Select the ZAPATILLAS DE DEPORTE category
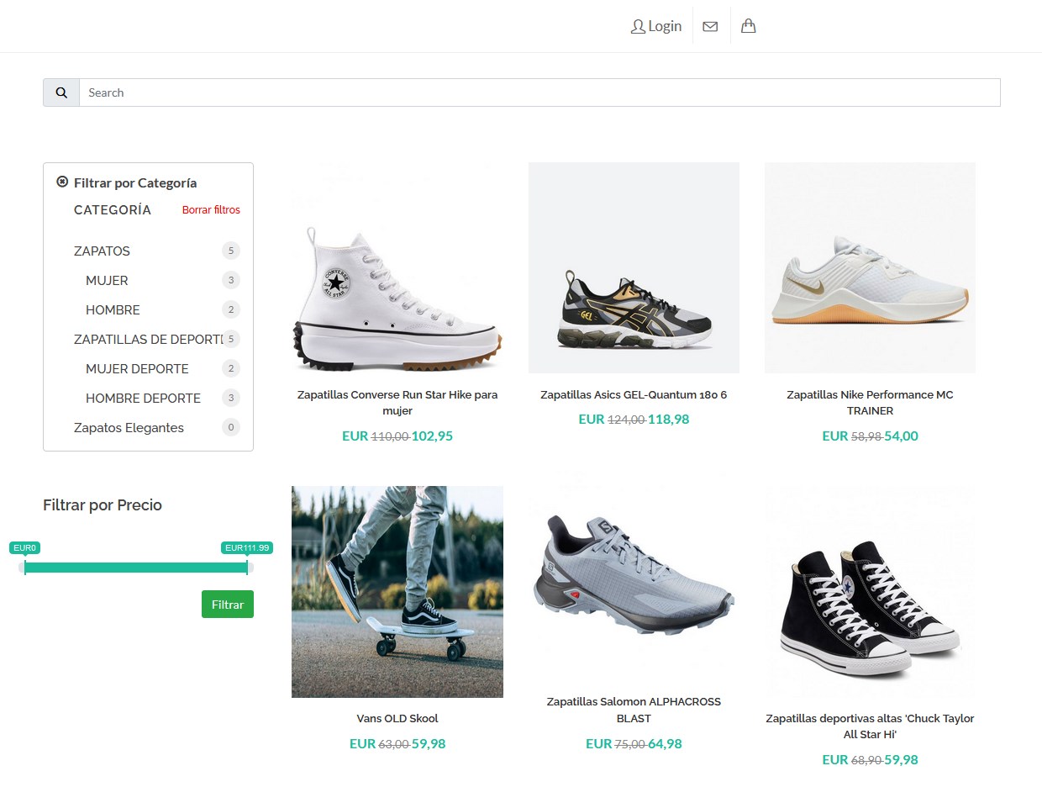The image size is (1042, 787). [147, 339]
